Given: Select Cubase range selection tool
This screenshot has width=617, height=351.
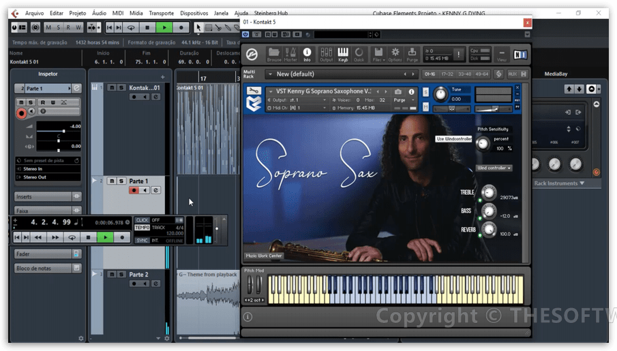Looking at the screenshot, I should [209, 27].
